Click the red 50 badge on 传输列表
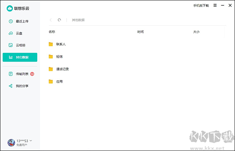The height and width of the screenshot is (151, 235). pyautogui.click(x=32, y=74)
